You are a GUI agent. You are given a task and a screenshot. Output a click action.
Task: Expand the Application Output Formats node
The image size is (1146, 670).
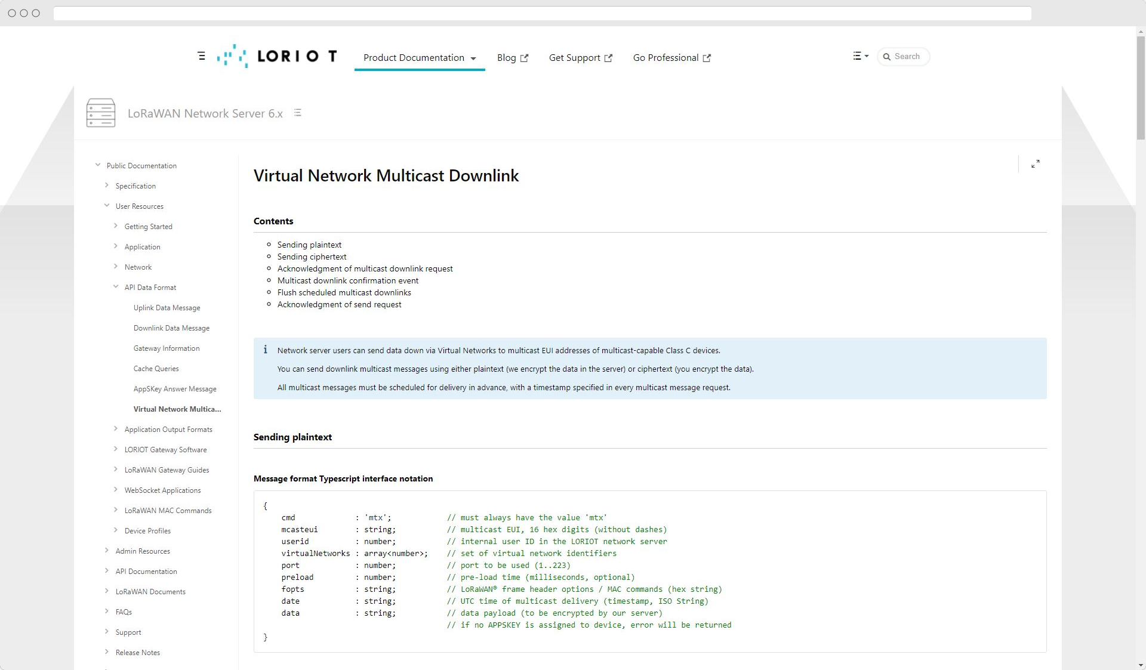point(116,429)
